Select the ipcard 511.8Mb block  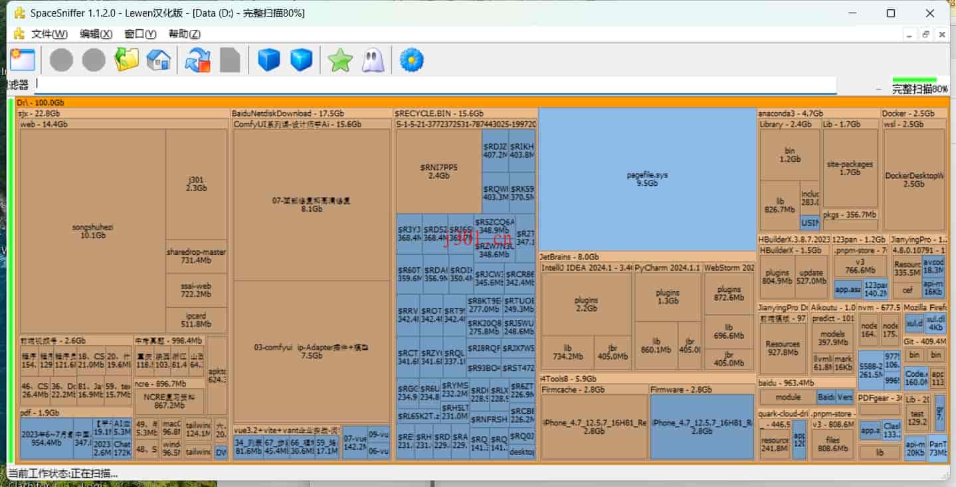(x=196, y=320)
